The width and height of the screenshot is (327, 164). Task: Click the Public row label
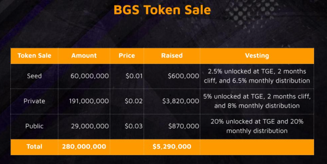tap(35, 126)
